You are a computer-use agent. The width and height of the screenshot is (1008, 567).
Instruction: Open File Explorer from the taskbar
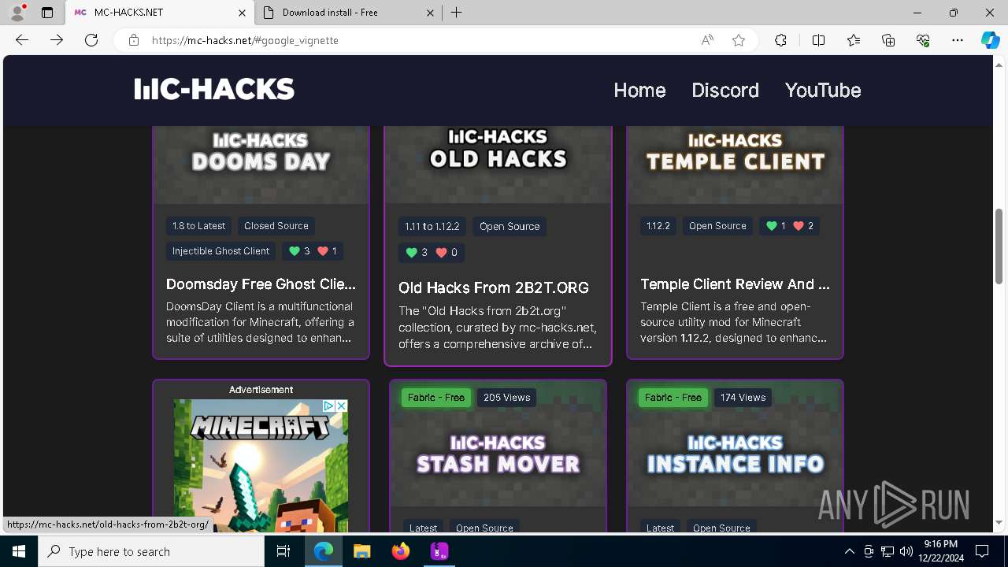coord(362,551)
